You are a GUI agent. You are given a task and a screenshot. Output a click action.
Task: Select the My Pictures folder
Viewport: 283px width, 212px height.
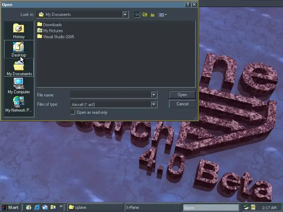click(x=50, y=31)
